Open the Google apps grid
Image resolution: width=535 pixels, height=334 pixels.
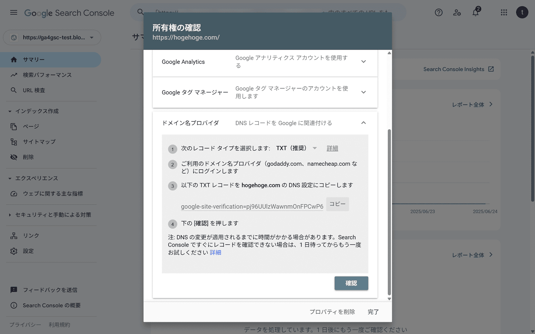(x=504, y=12)
